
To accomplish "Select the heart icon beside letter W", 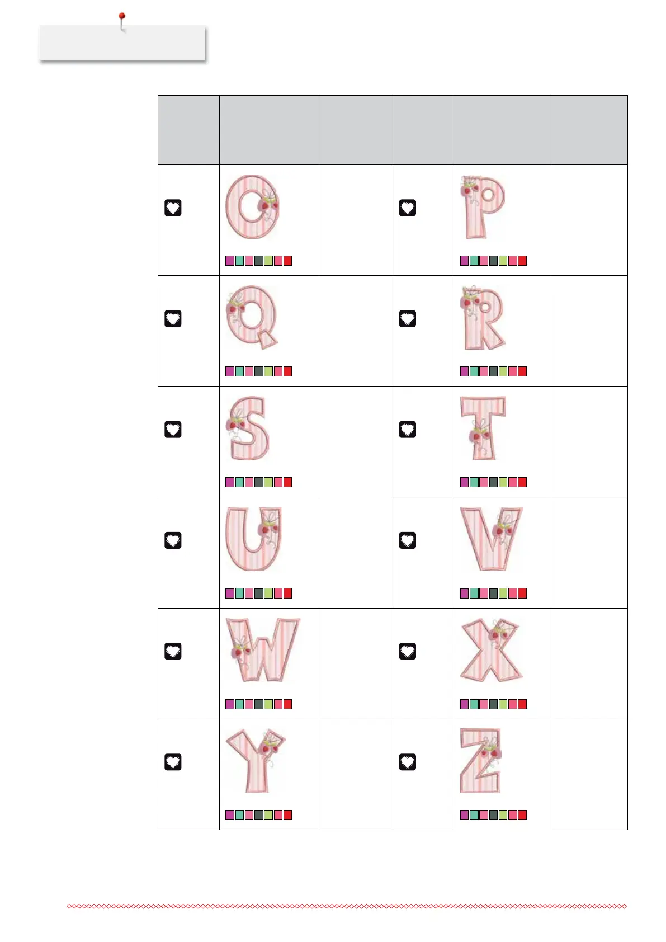I will pos(173,651).
